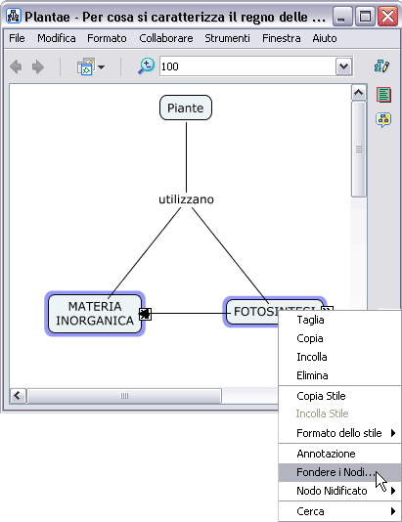
Task: Open the dropdown arrow beside views icon
Action: coord(102,67)
